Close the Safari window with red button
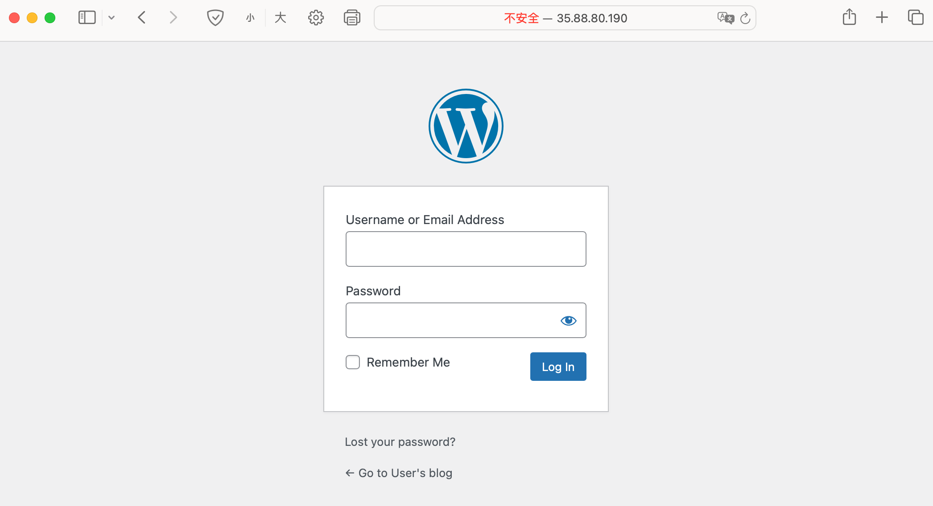 [x=14, y=18]
